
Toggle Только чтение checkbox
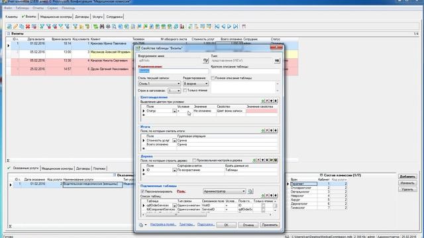point(185,91)
